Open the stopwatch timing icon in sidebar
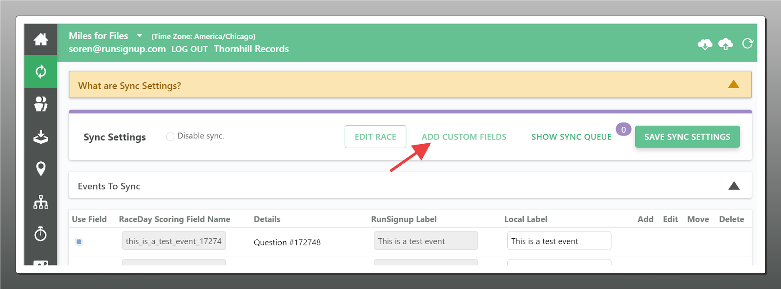Screen dimensions: 781x289 (x=41, y=234)
